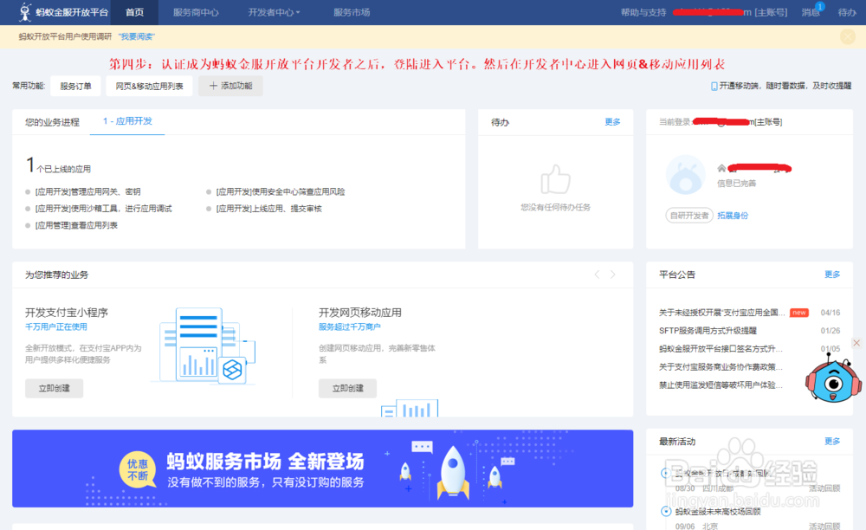Open 待办 in top navigation bar
The width and height of the screenshot is (866, 530).
(x=847, y=12)
